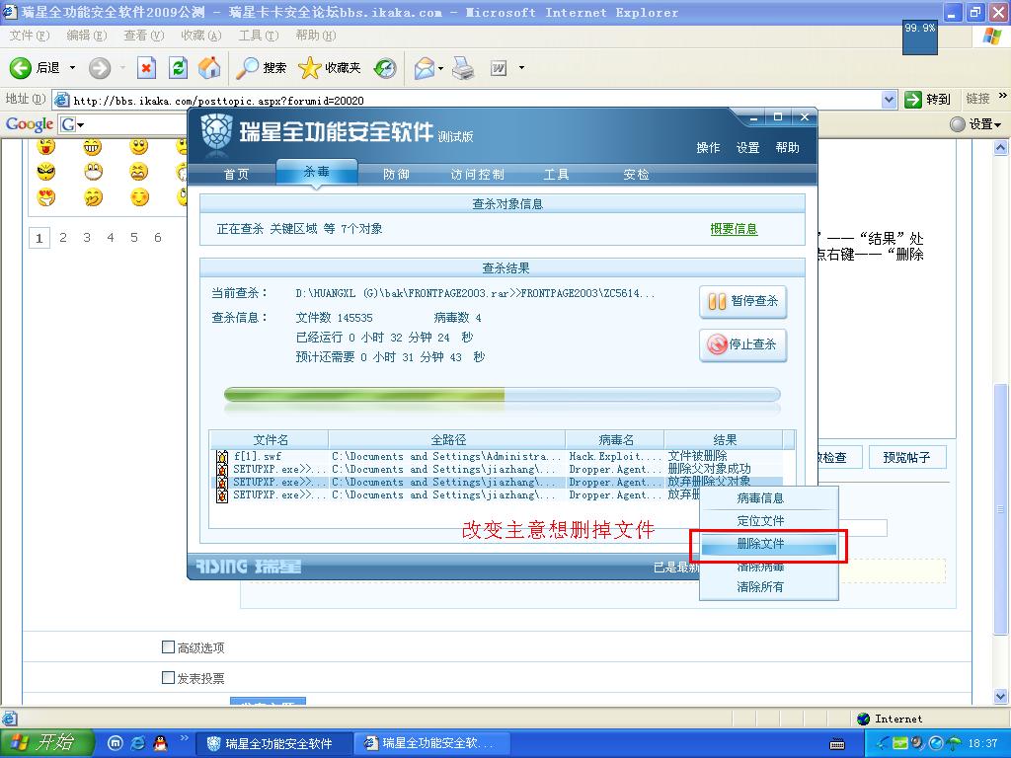Open the 文件(F) menu in IE
This screenshot has height=758, width=1011.
pyautogui.click(x=30, y=36)
